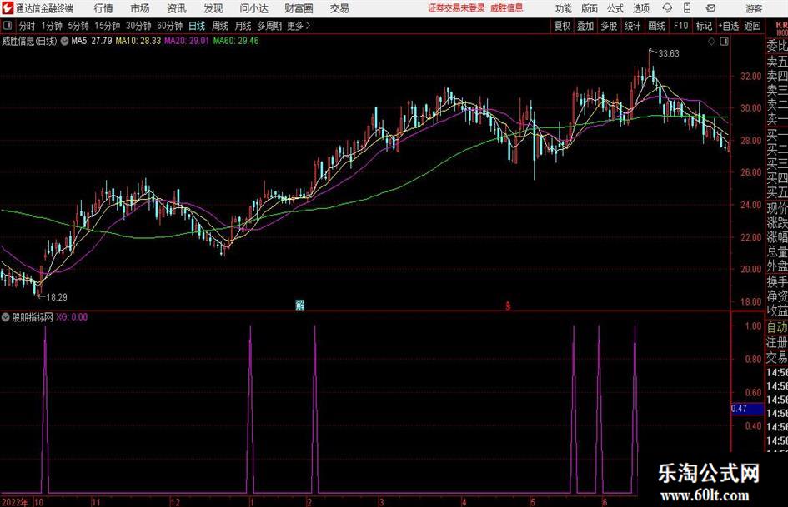Add stock with +自选 button
788x507 pixels.
click(x=729, y=26)
